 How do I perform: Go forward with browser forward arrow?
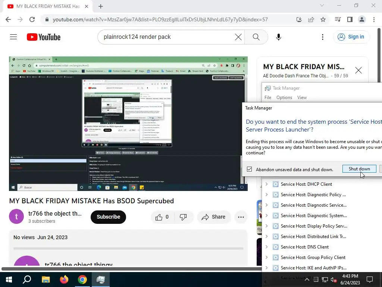[20, 19]
